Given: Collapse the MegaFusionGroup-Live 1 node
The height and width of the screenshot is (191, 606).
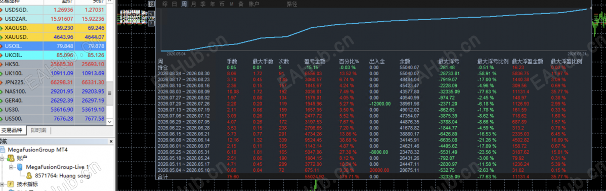Looking at the screenshot, I should (x=11, y=167).
